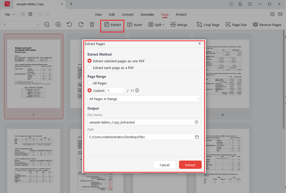The height and width of the screenshot is (193, 286).
Task: Select the Custom page range option
Action: pyautogui.click(x=96, y=90)
